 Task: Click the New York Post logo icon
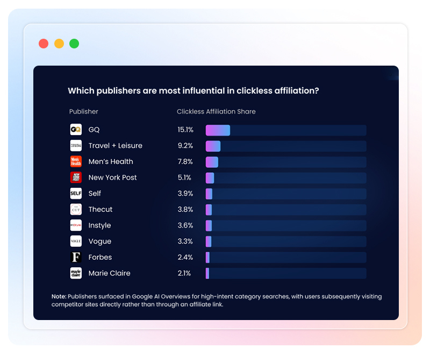[76, 177]
